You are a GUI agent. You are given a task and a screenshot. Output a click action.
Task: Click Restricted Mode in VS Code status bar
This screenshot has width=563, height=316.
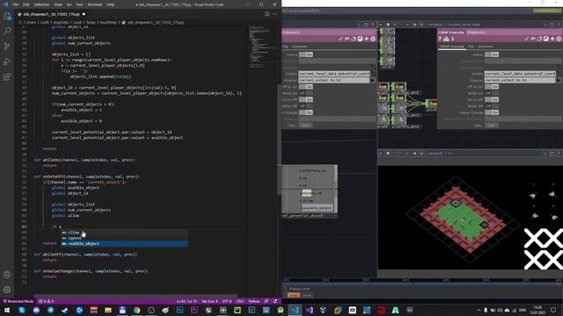[18, 301]
